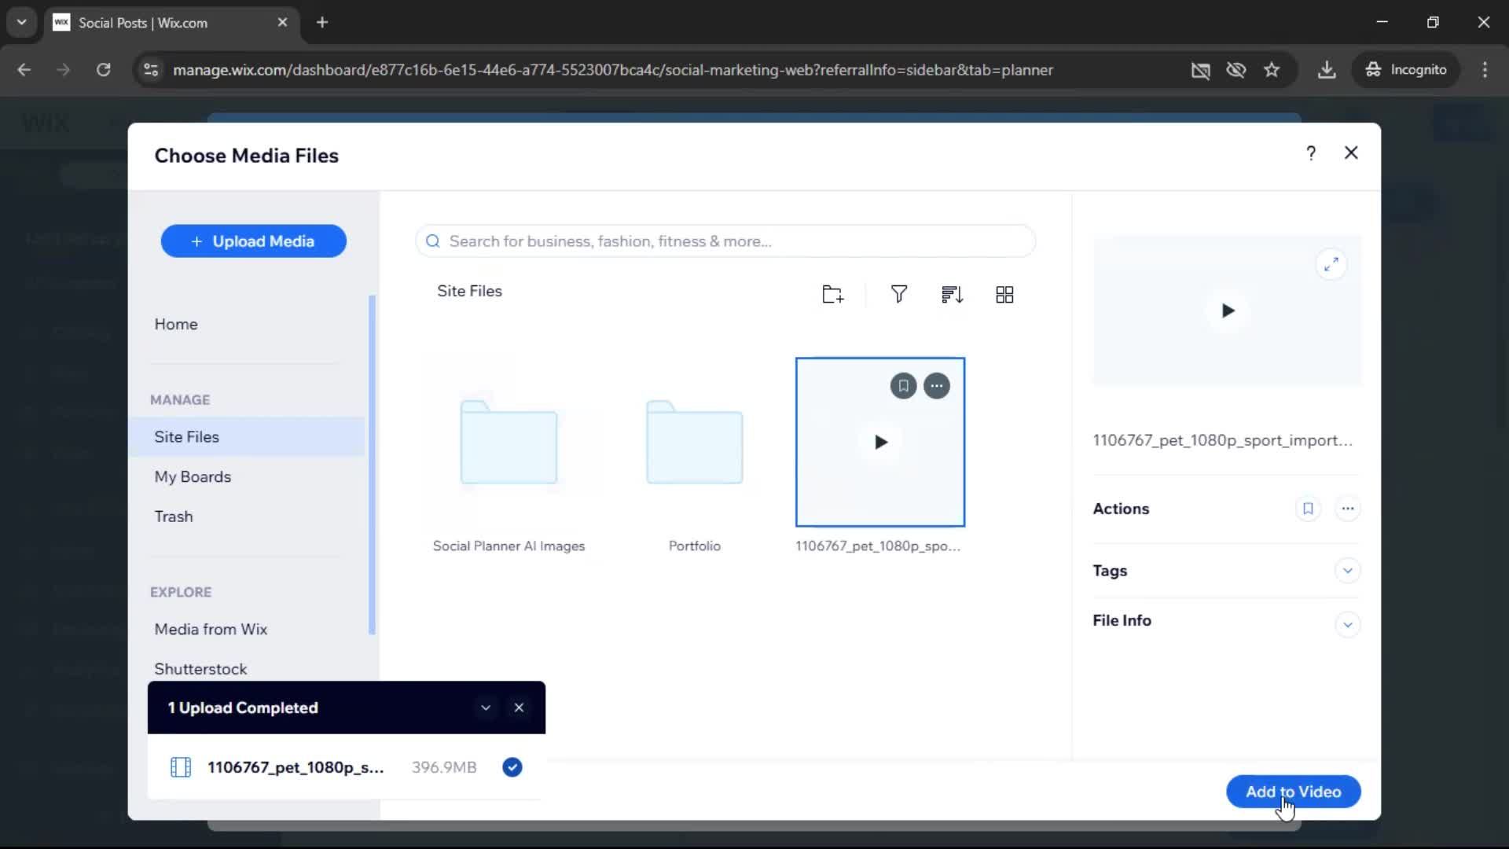Click the search magnifier icon
1509x849 pixels.
coord(432,241)
